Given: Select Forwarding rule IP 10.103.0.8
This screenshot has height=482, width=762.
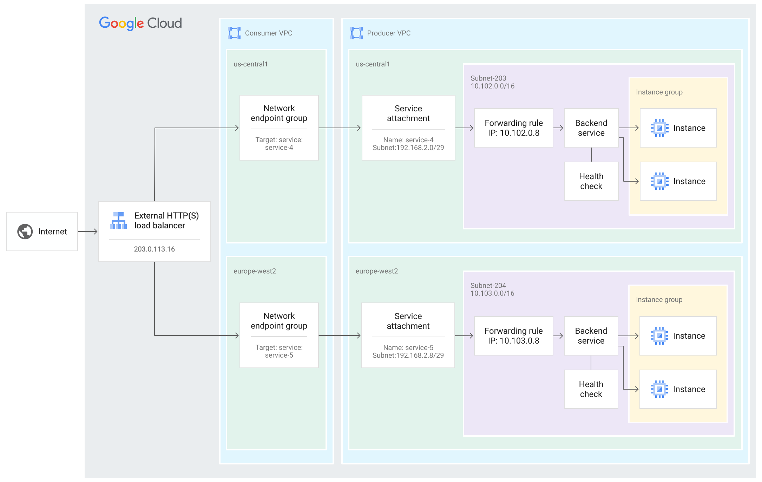Looking at the screenshot, I should pyautogui.click(x=513, y=336).
